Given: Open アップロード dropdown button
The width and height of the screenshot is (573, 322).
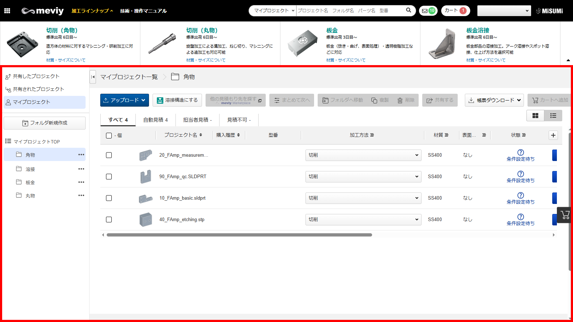Looking at the screenshot, I should [125, 100].
